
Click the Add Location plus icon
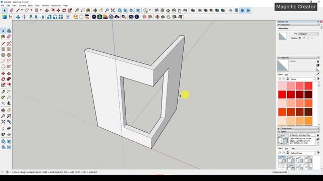point(94,17)
